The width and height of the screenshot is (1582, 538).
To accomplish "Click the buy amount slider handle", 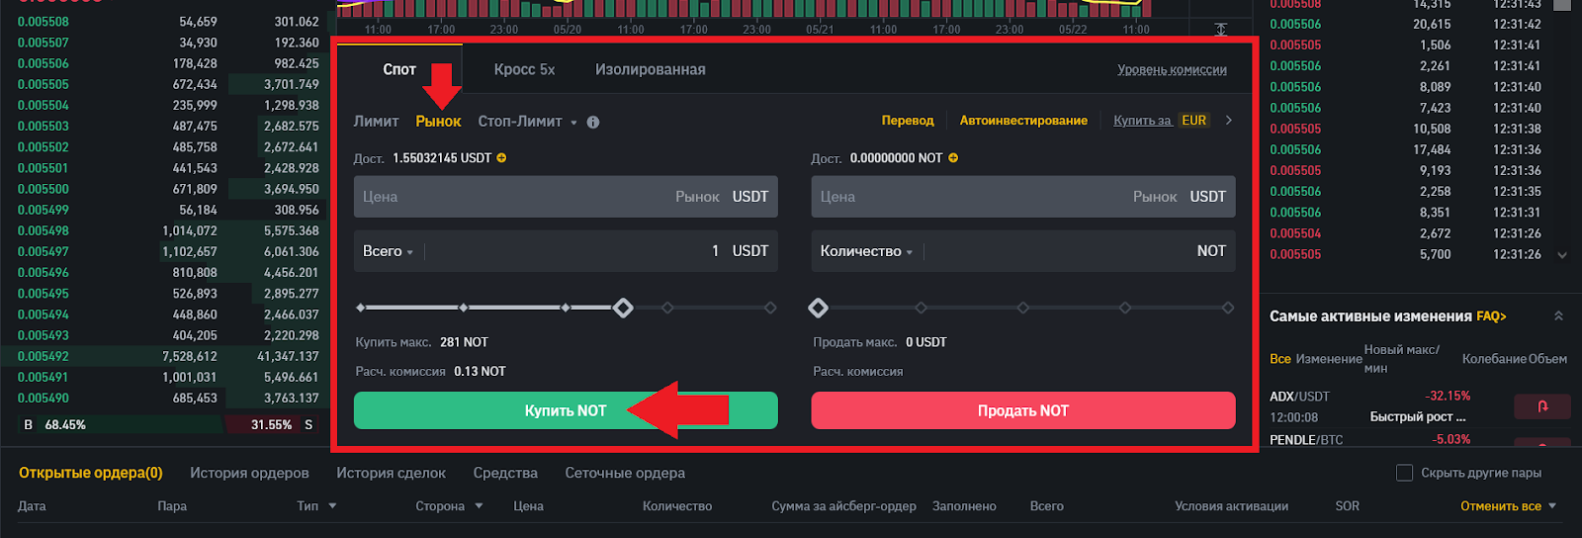I will [623, 308].
